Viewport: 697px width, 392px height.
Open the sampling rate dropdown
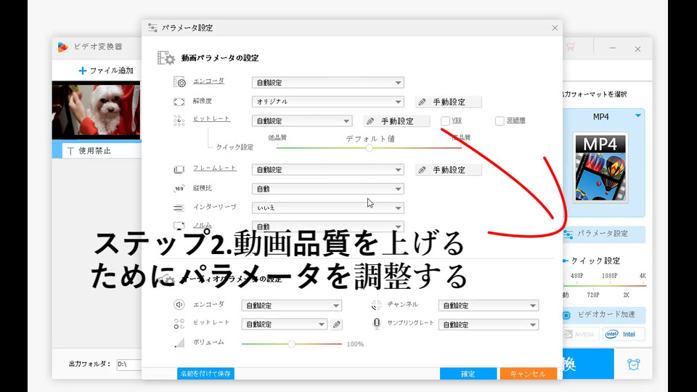click(488, 325)
